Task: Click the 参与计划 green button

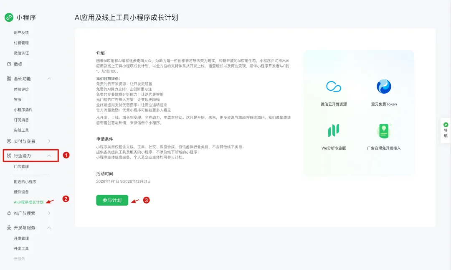Action: click(111, 200)
